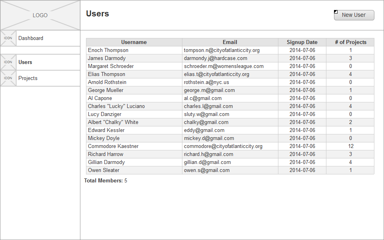Click email gillian.d@gmail.com

(x=208, y=162)
